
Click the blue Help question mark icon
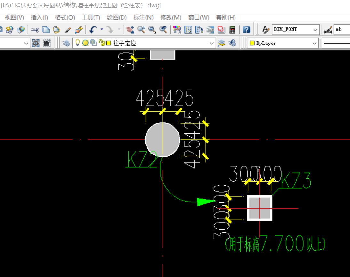[246, 29]
